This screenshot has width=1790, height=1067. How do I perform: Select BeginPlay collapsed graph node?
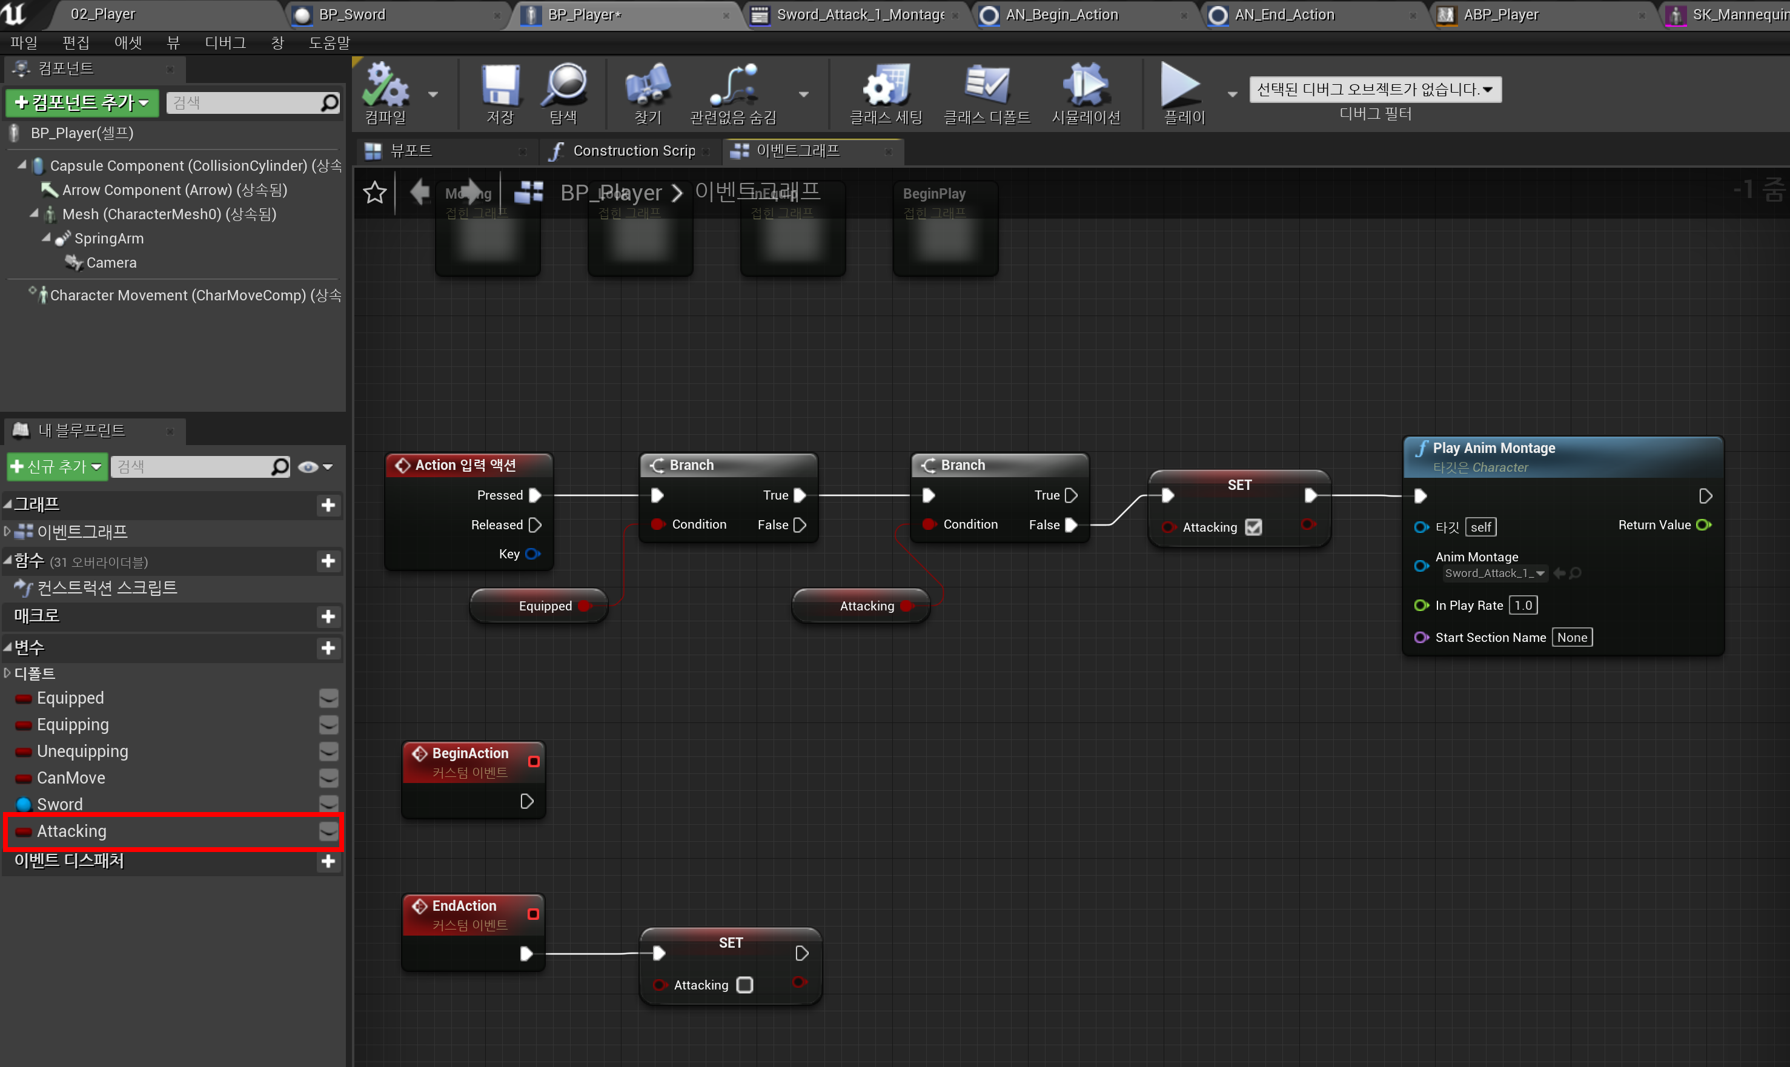coord(945,228)
